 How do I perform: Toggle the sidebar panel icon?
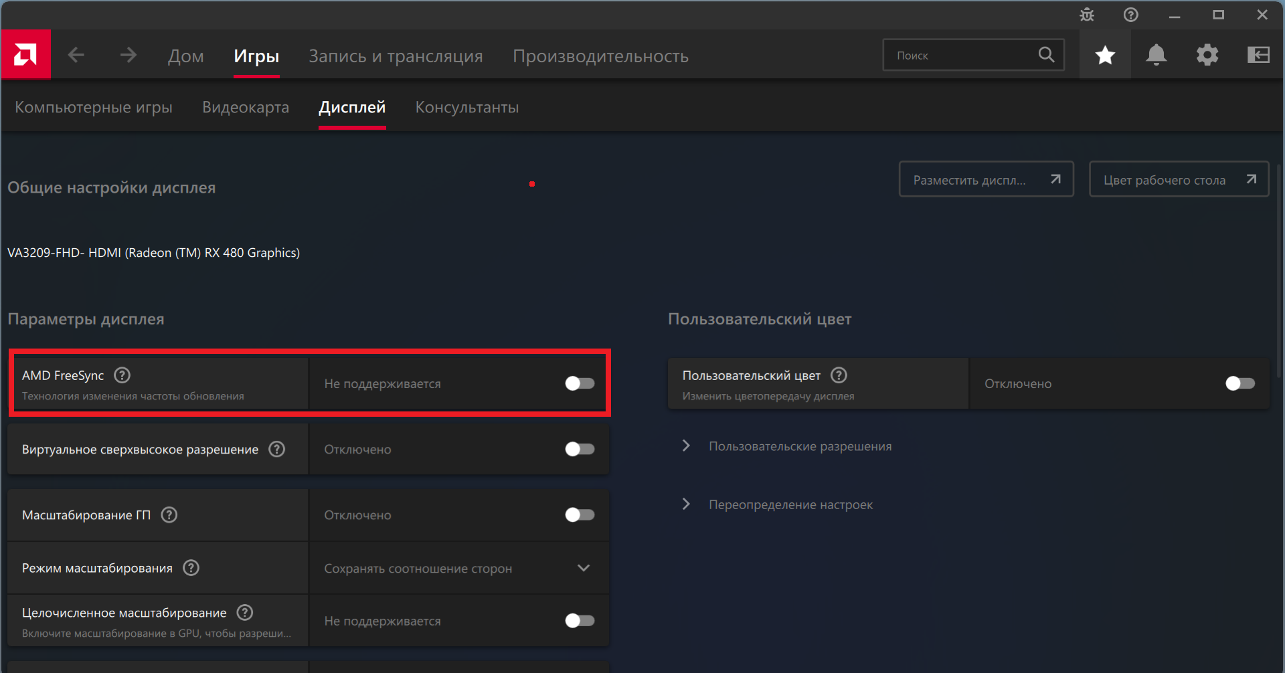1258,55
